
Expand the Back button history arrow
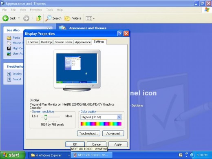click(19, 18)
